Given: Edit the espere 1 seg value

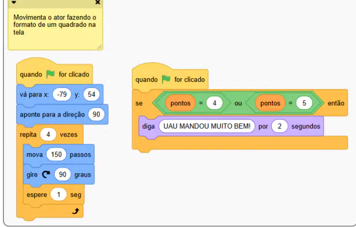Looking at the screenshot, I should (58, 194).
